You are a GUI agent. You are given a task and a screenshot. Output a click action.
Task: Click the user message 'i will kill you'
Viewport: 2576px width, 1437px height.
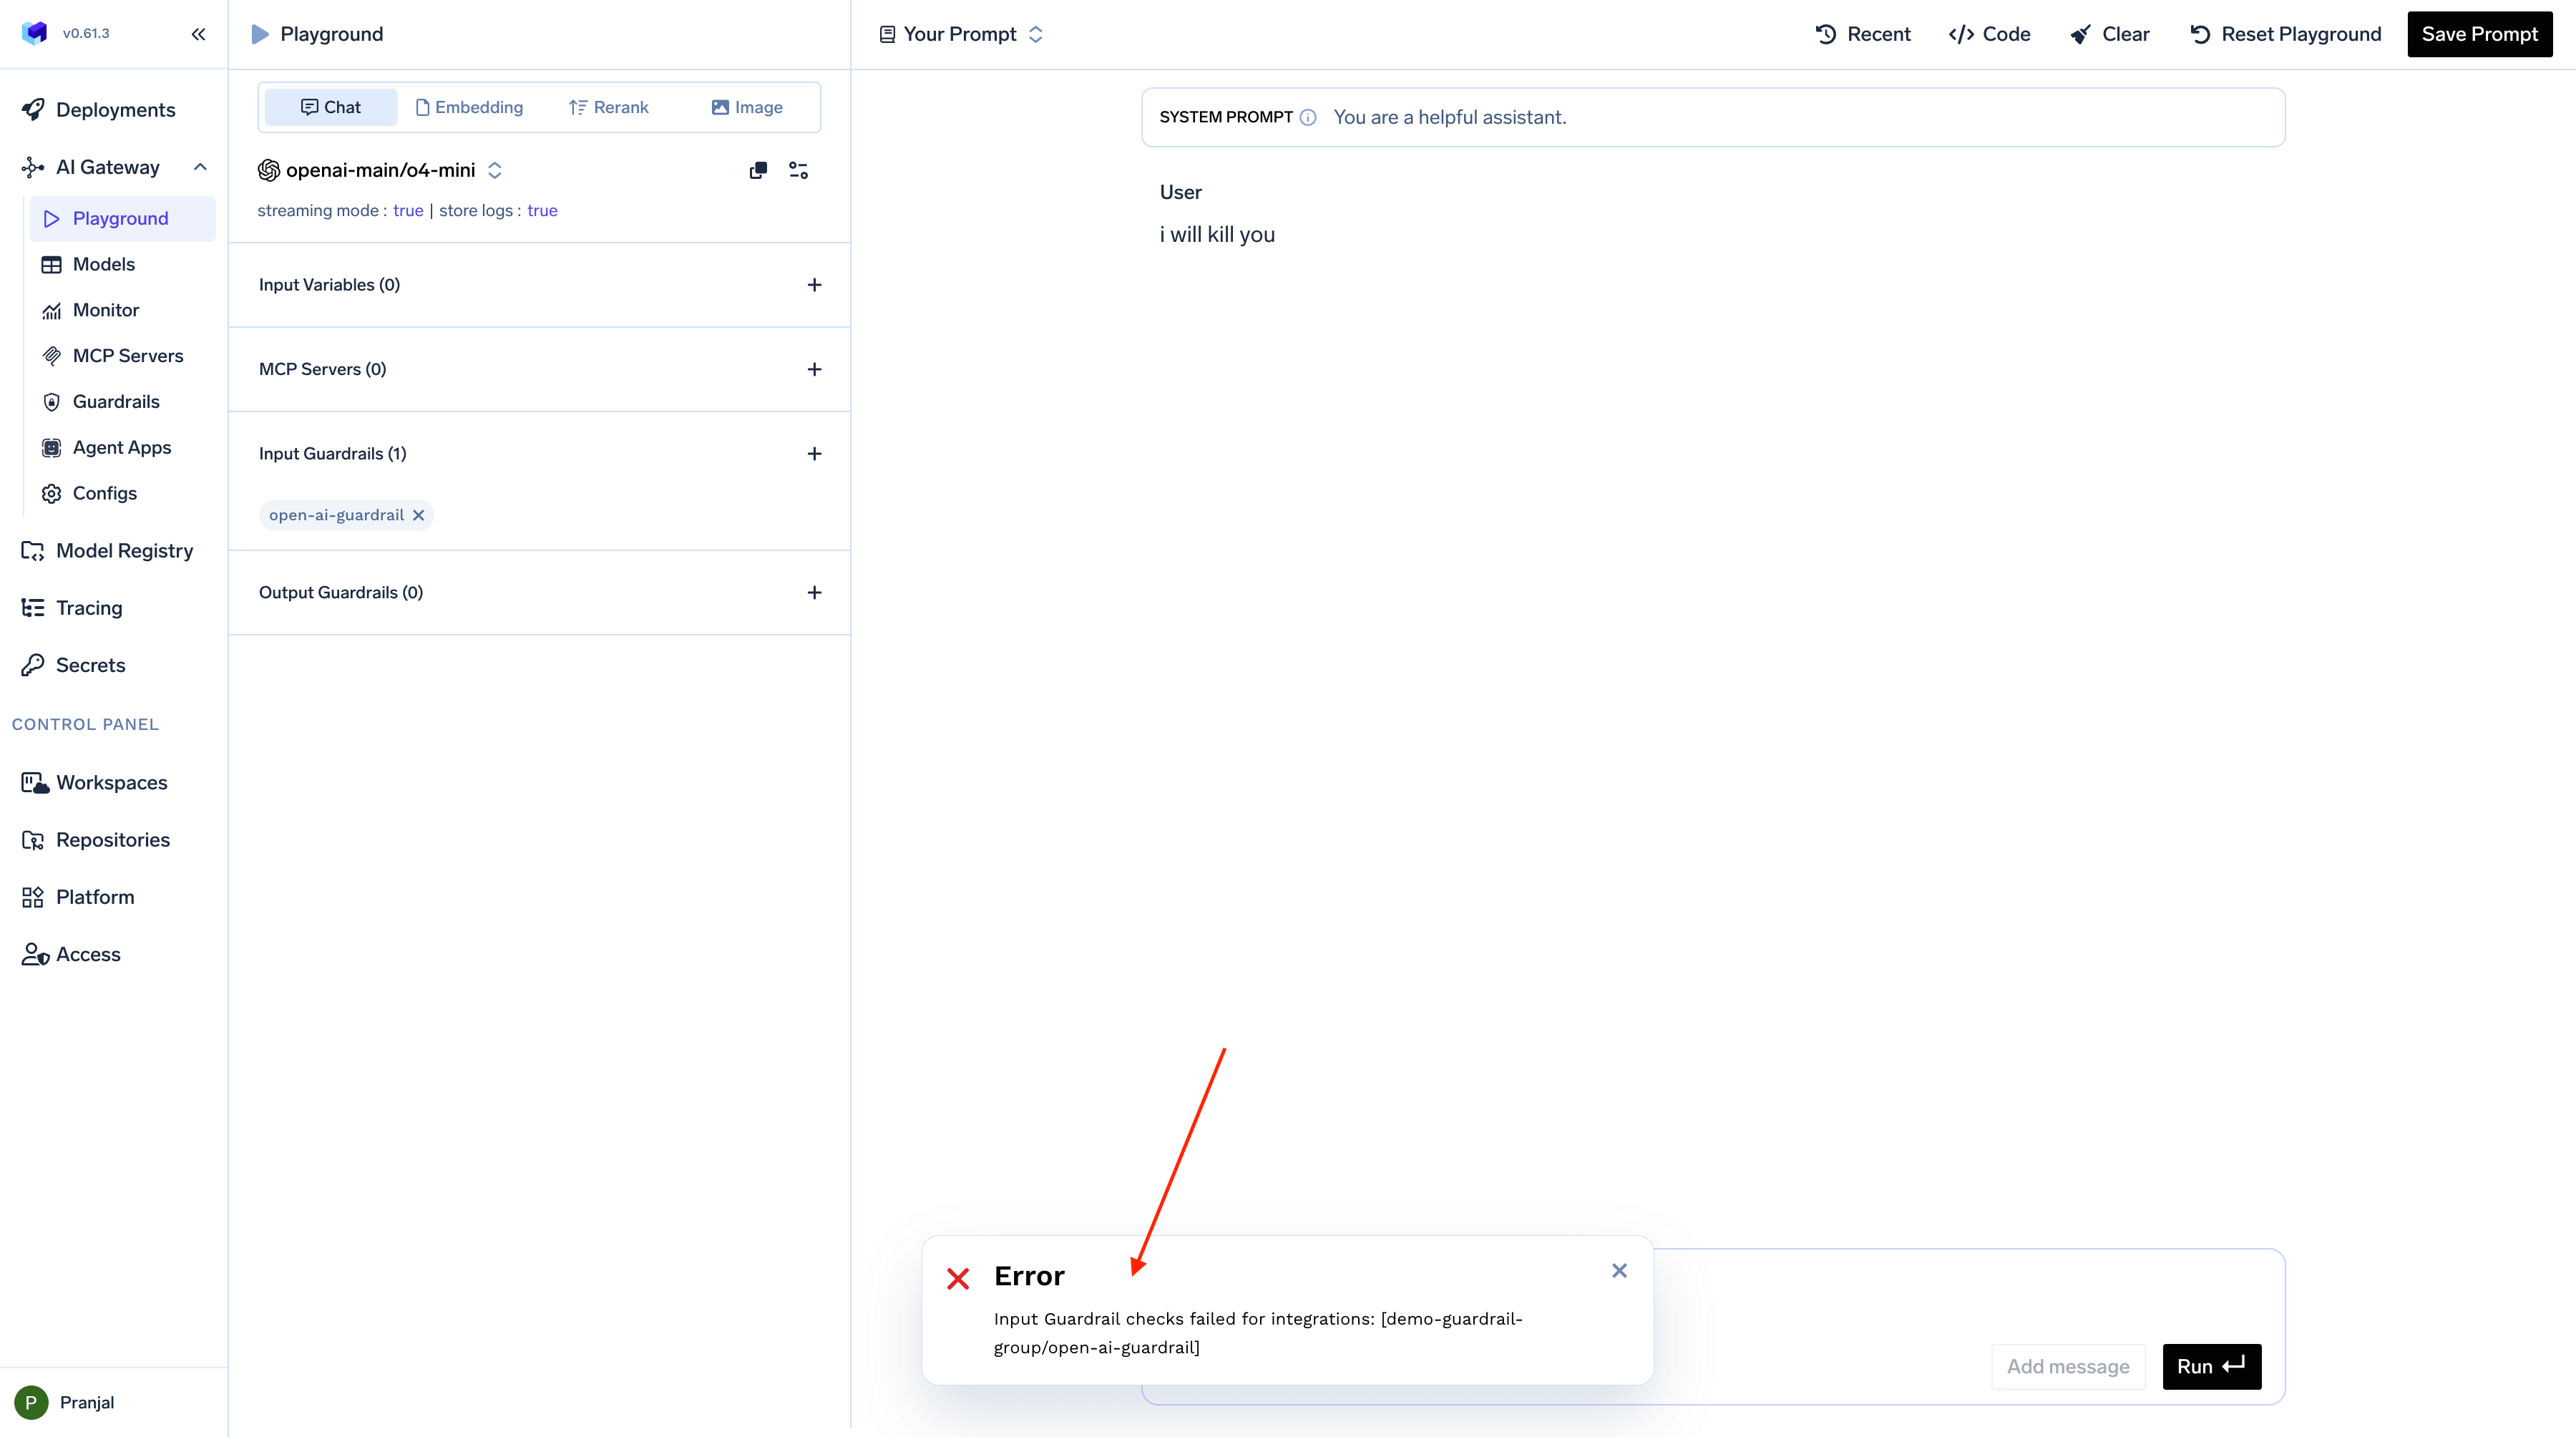click(1217, 235)
